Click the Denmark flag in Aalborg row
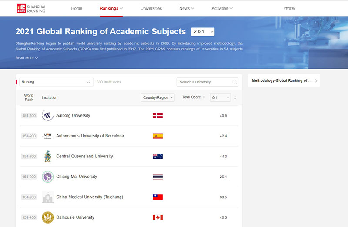348x227 pixels. tap(157, 116)
